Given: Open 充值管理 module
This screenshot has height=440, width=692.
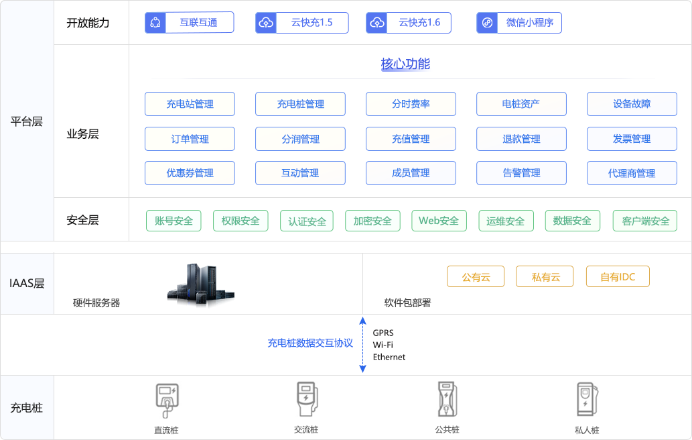Looking at the screenshot, I should [x=411, y=139].
